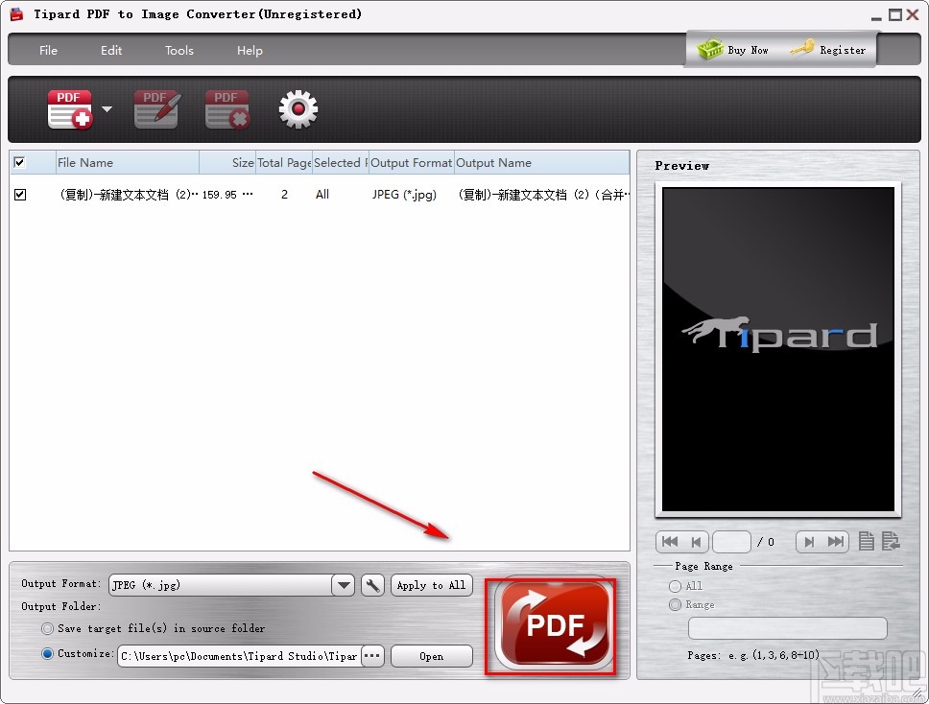The height and width of the screenshot is (704, 929).
Task: Open Preferences via the gear icon
Action: click(x=298, y=108)
